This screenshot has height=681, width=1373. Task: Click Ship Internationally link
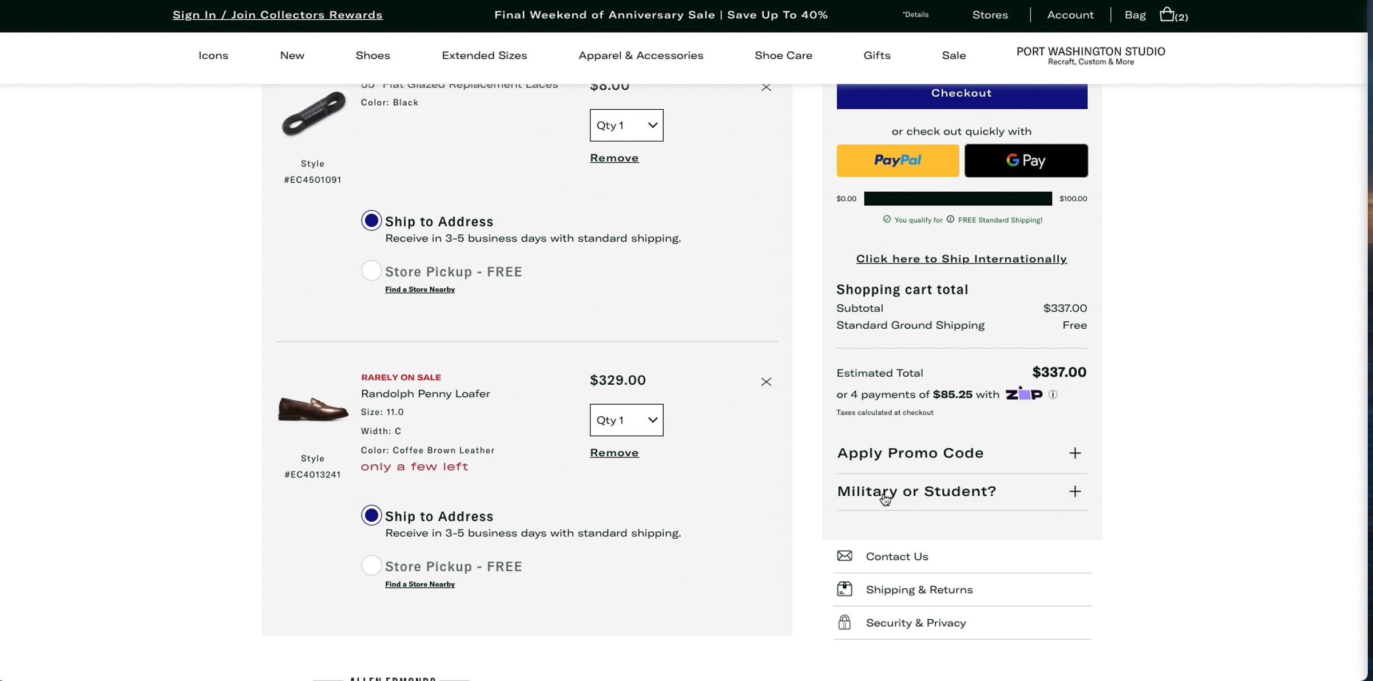click(x=961, y=259)
